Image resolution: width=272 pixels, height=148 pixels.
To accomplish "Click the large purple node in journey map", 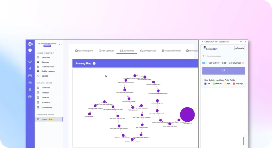I will [x=187, y=115].
